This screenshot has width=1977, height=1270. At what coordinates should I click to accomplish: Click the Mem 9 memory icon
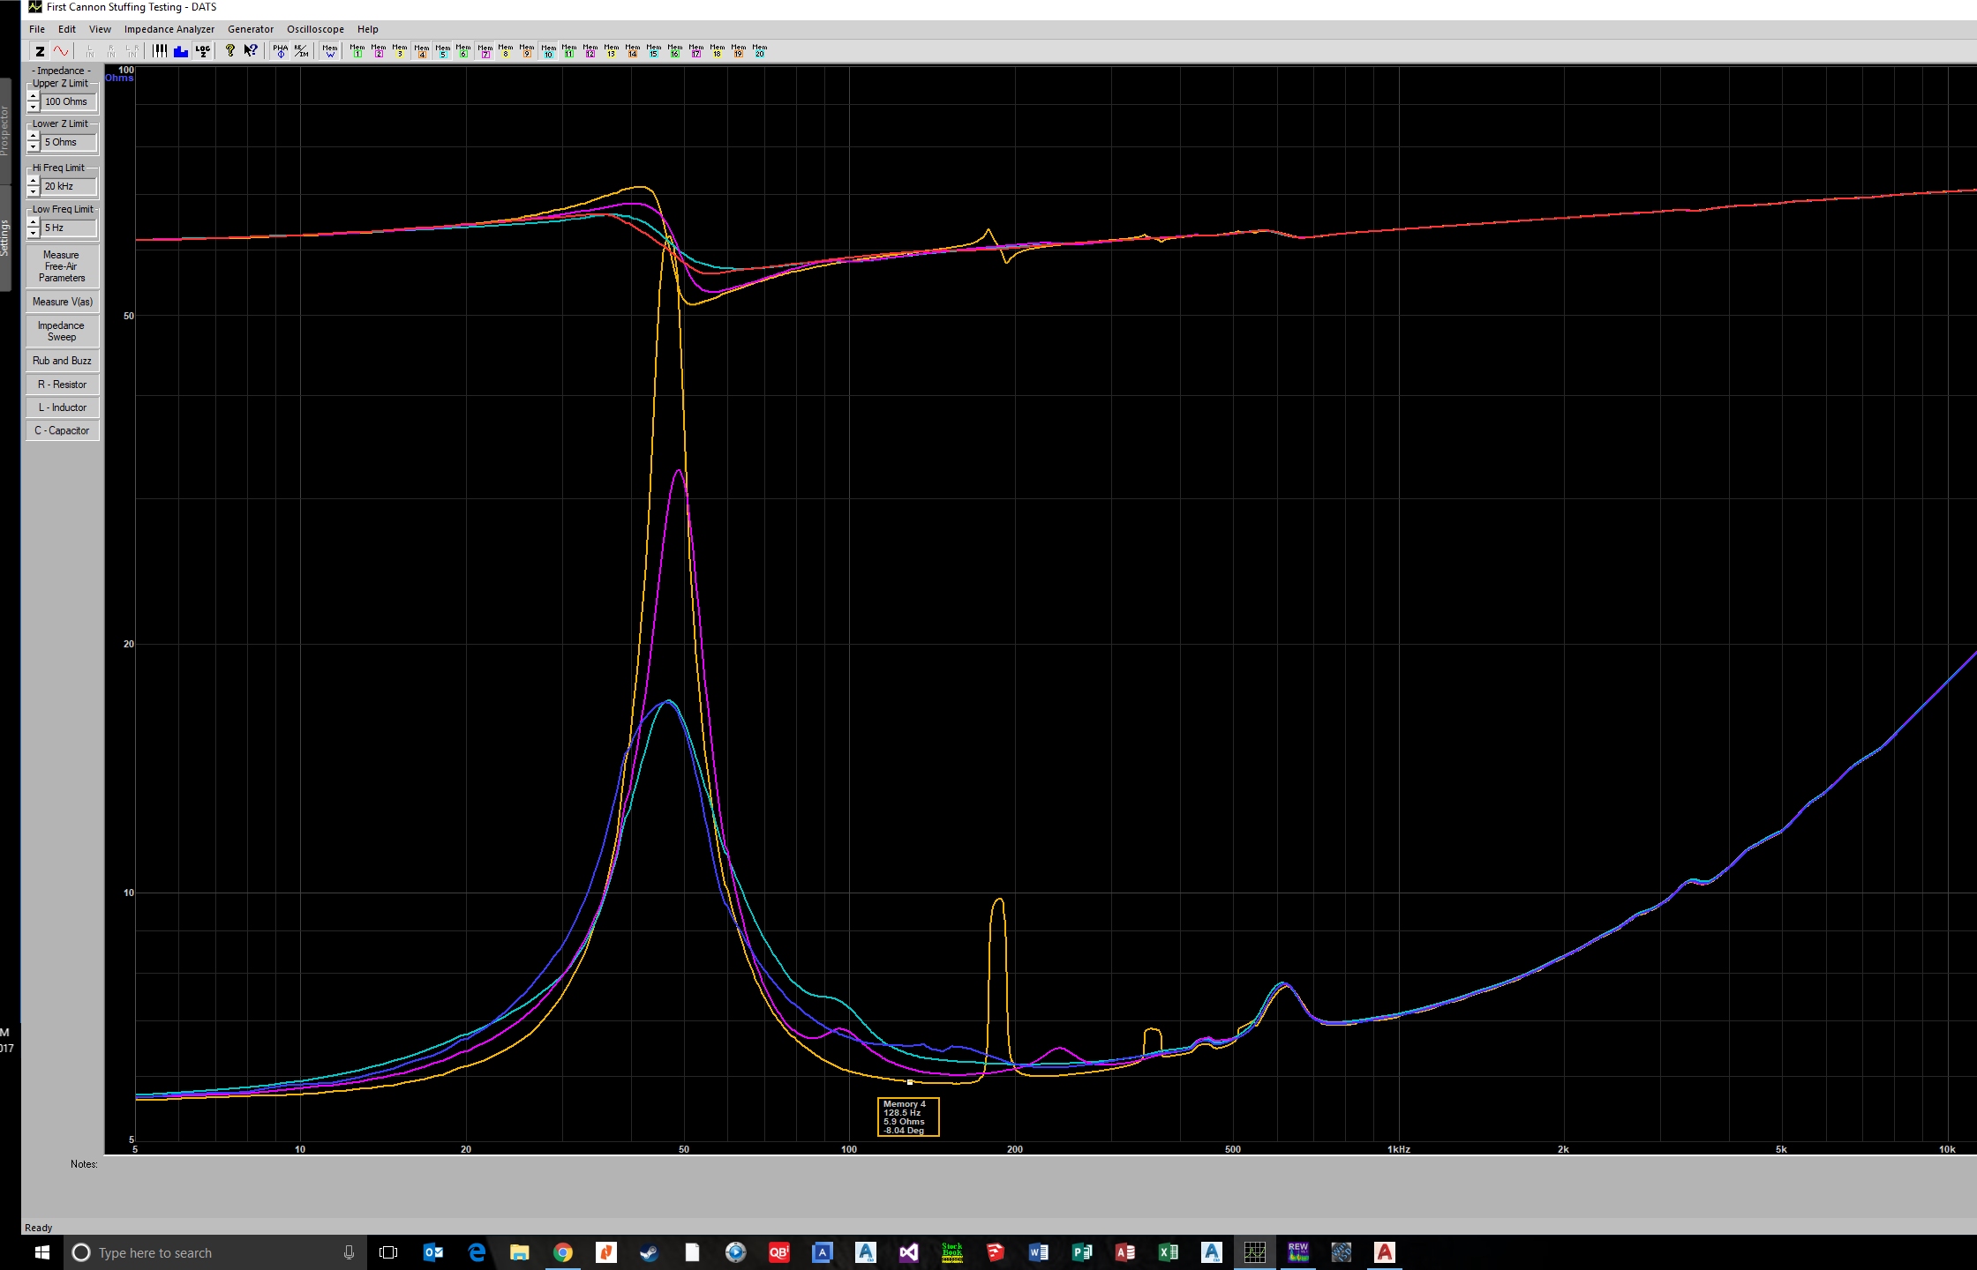pyautogui.click(x=527, y=51)
